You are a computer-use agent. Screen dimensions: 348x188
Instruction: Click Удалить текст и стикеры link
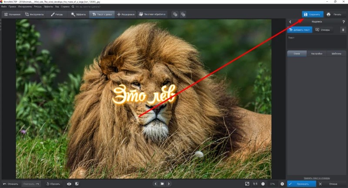(x=317, y=178)
